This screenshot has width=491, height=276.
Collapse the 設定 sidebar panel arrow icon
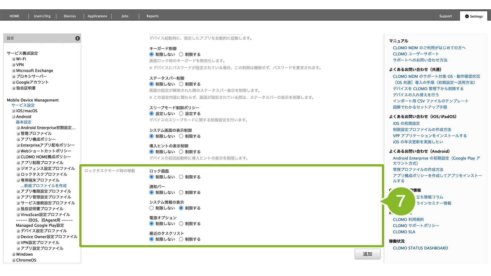pos(78,38)
